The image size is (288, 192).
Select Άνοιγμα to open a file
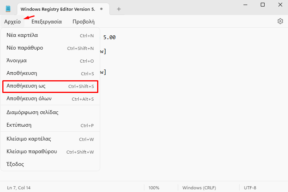50,61
